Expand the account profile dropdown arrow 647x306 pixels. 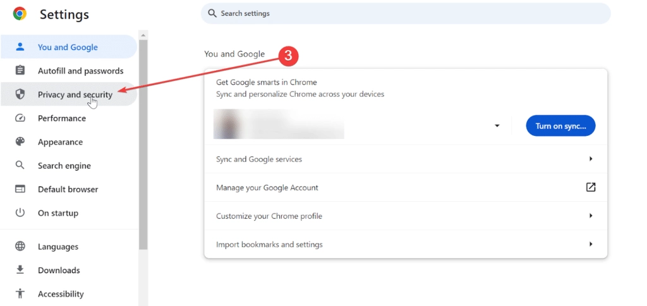pos(497,126)
